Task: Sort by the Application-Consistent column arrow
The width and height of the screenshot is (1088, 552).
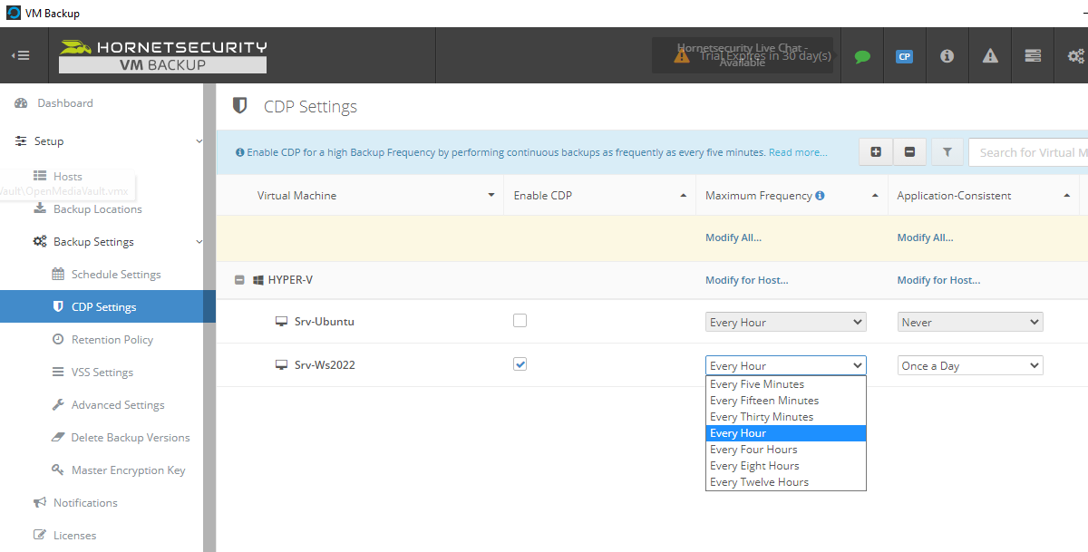Action: pos(1068,196)
